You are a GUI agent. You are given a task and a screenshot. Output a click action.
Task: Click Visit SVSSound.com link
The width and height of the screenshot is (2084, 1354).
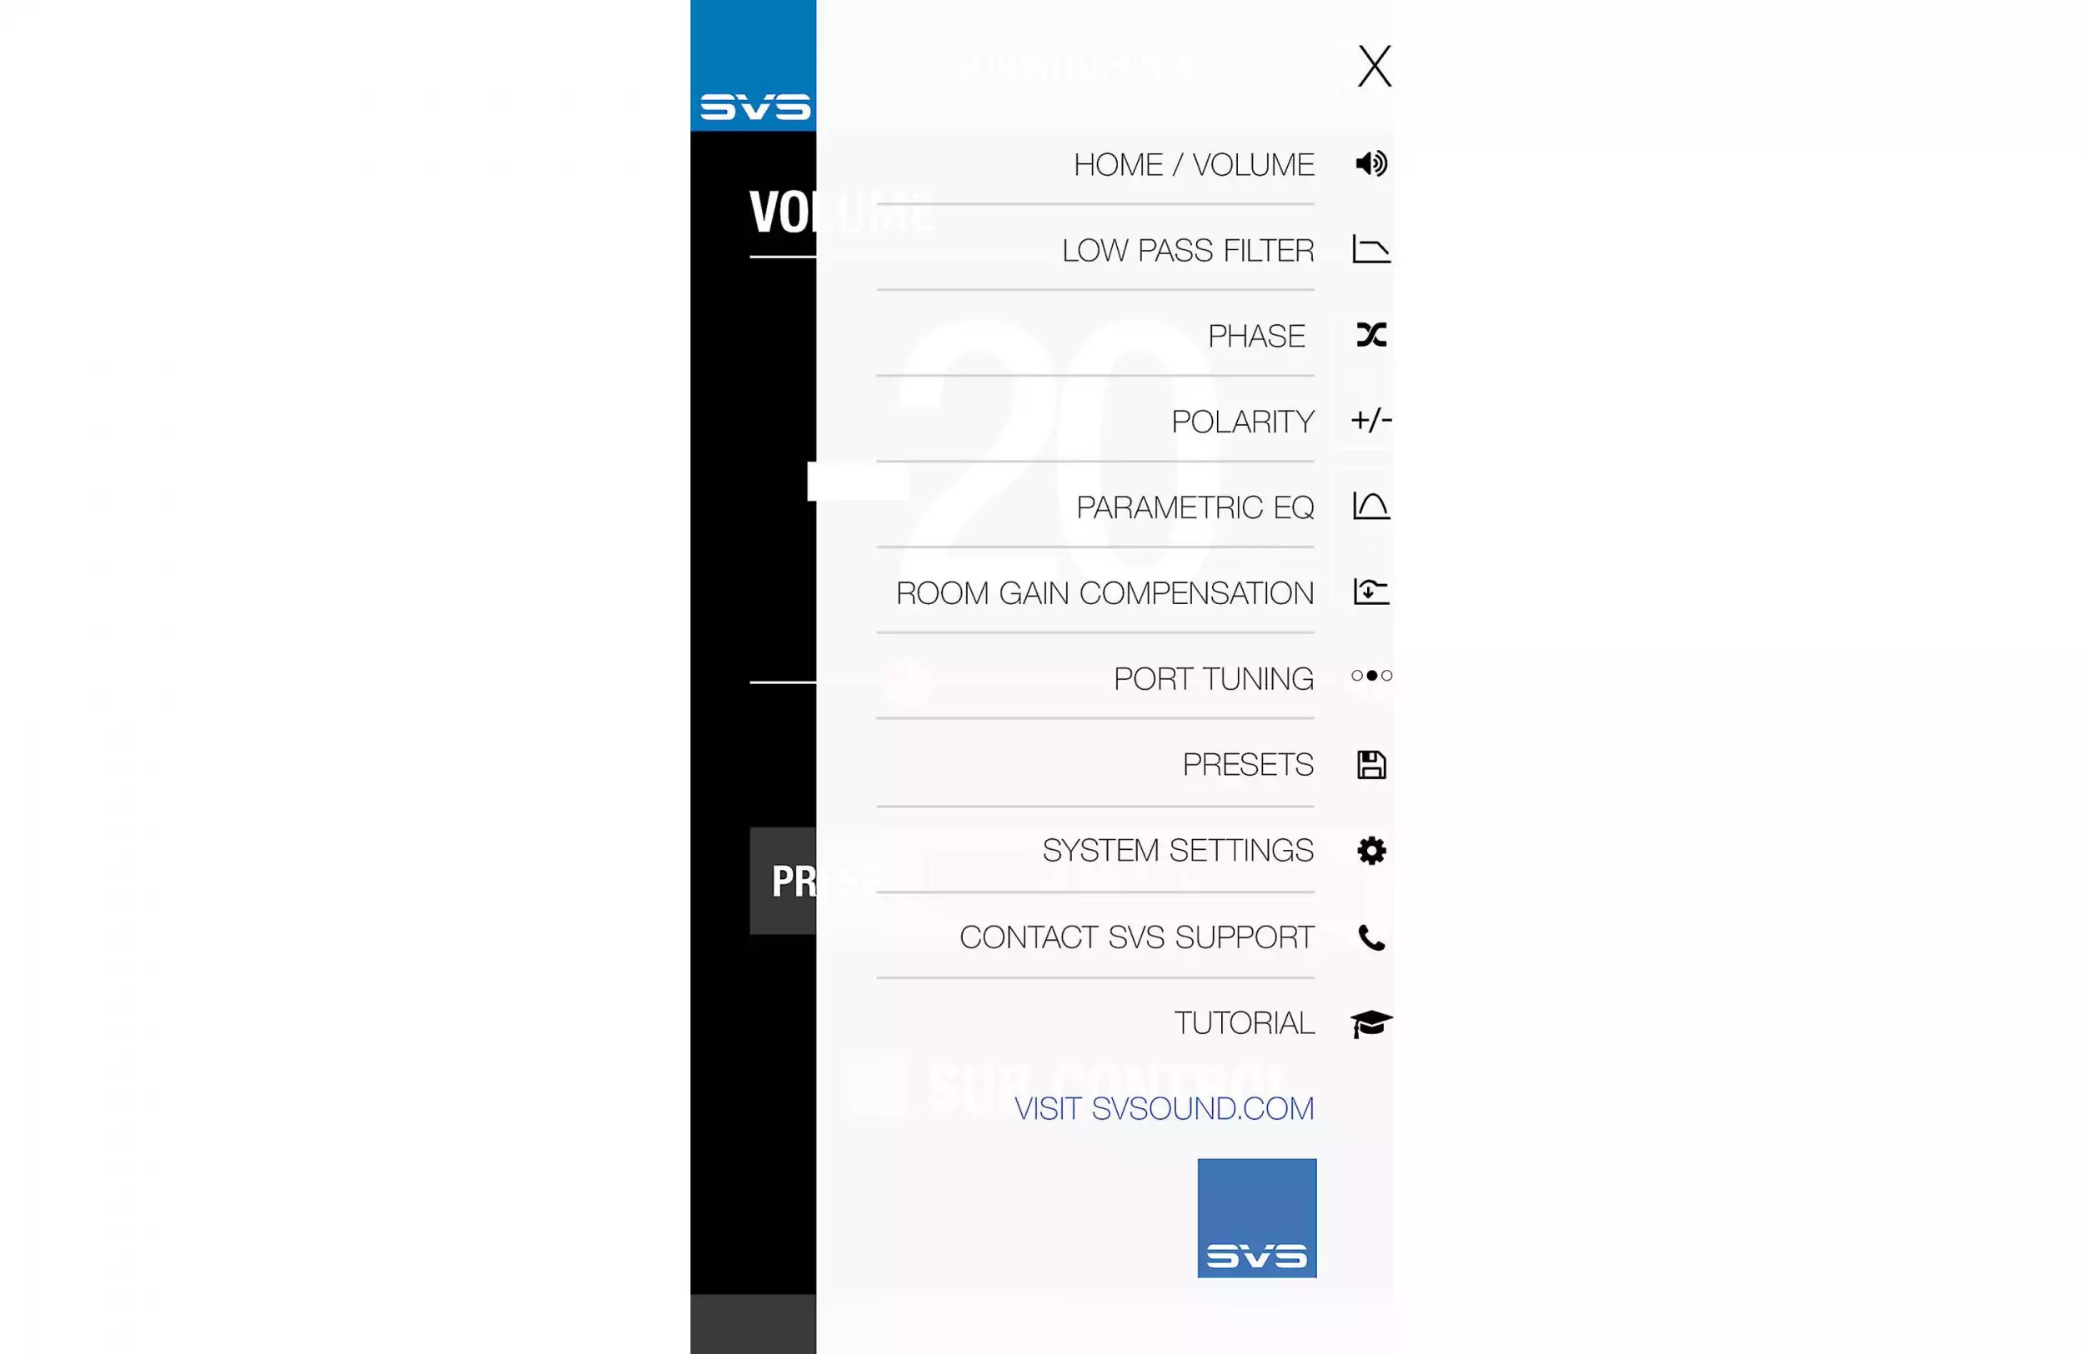(1164, 1108)
